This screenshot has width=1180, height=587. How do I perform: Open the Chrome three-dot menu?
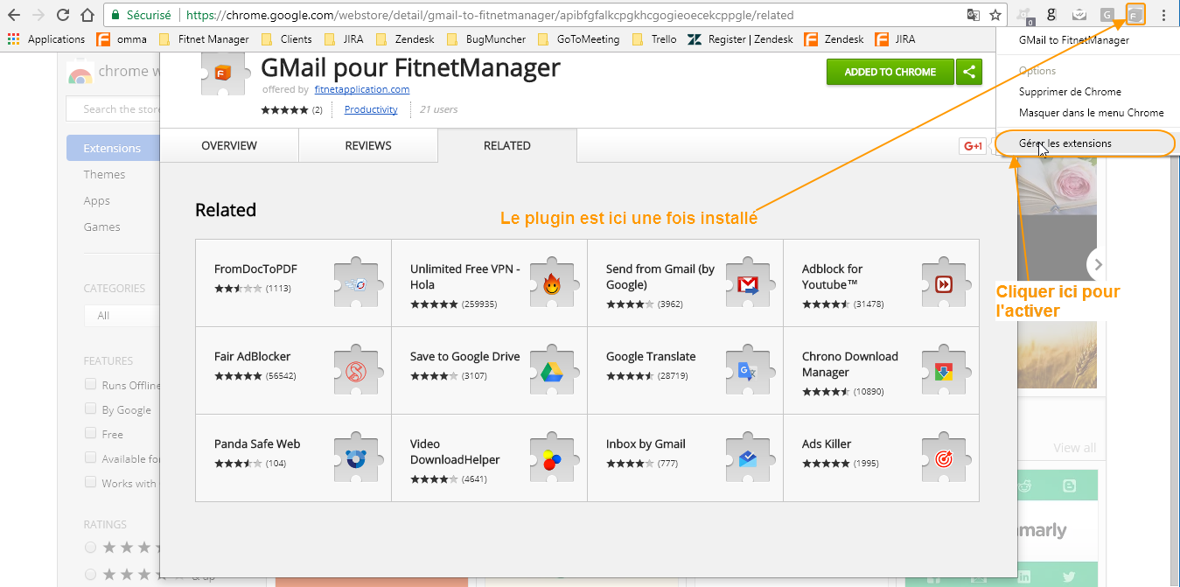pos(1163,15)
